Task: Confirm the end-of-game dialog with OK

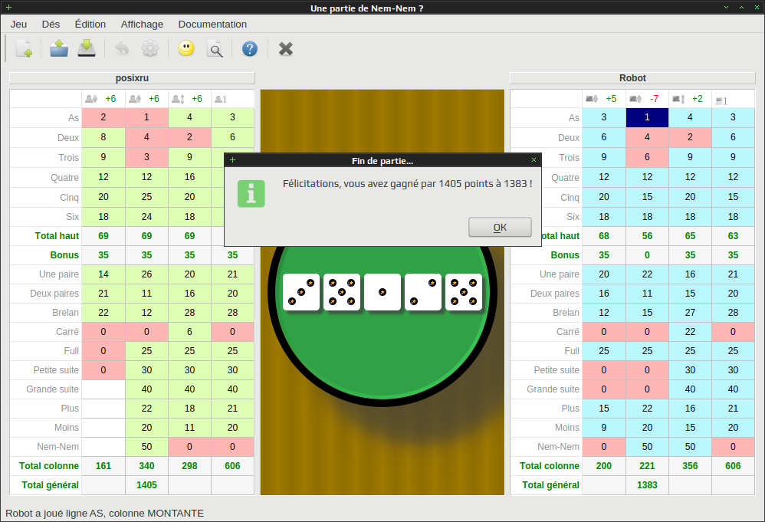Action: [x=500, y=228]
